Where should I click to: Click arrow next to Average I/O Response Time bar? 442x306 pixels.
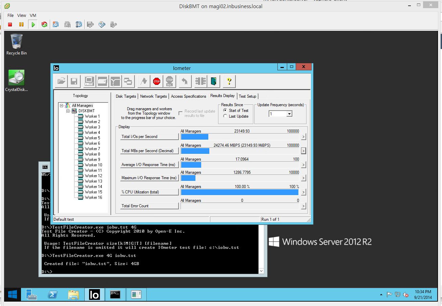point(303,165)
